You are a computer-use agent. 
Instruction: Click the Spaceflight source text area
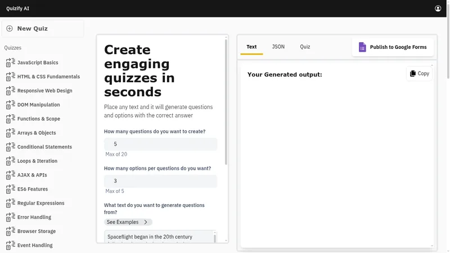159,237
